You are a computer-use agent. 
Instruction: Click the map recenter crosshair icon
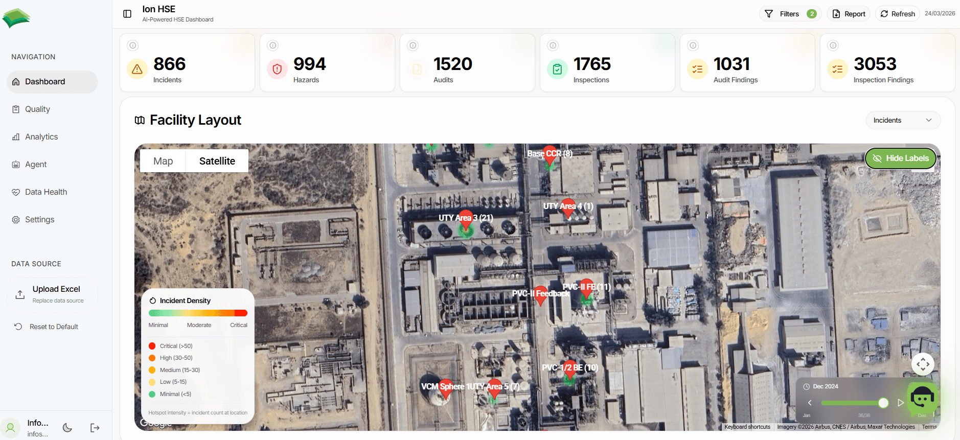click(923, 364)
